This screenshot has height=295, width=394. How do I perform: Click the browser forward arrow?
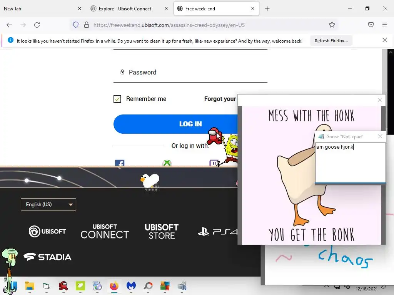coord(23,25)
